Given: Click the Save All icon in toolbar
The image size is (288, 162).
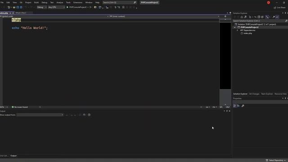Looking at the screenshot, I should point(21,7).
